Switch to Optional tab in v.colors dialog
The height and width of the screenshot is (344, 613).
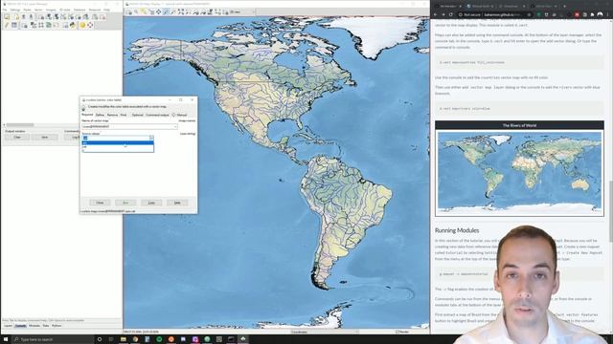click(137, 115)
